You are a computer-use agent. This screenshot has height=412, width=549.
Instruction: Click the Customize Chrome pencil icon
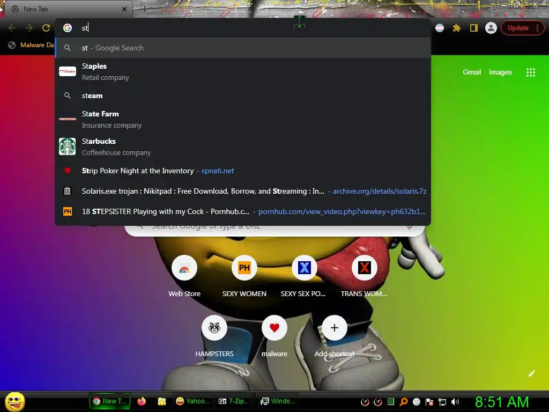531,373
